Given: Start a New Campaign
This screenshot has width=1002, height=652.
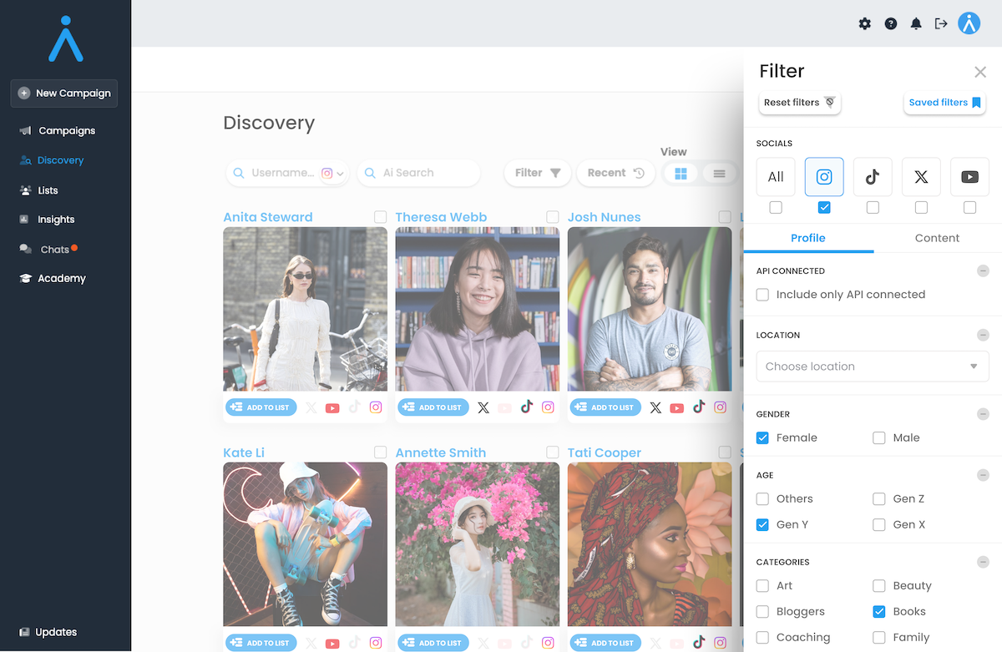Looking at the screenshot, I should 64,94.
